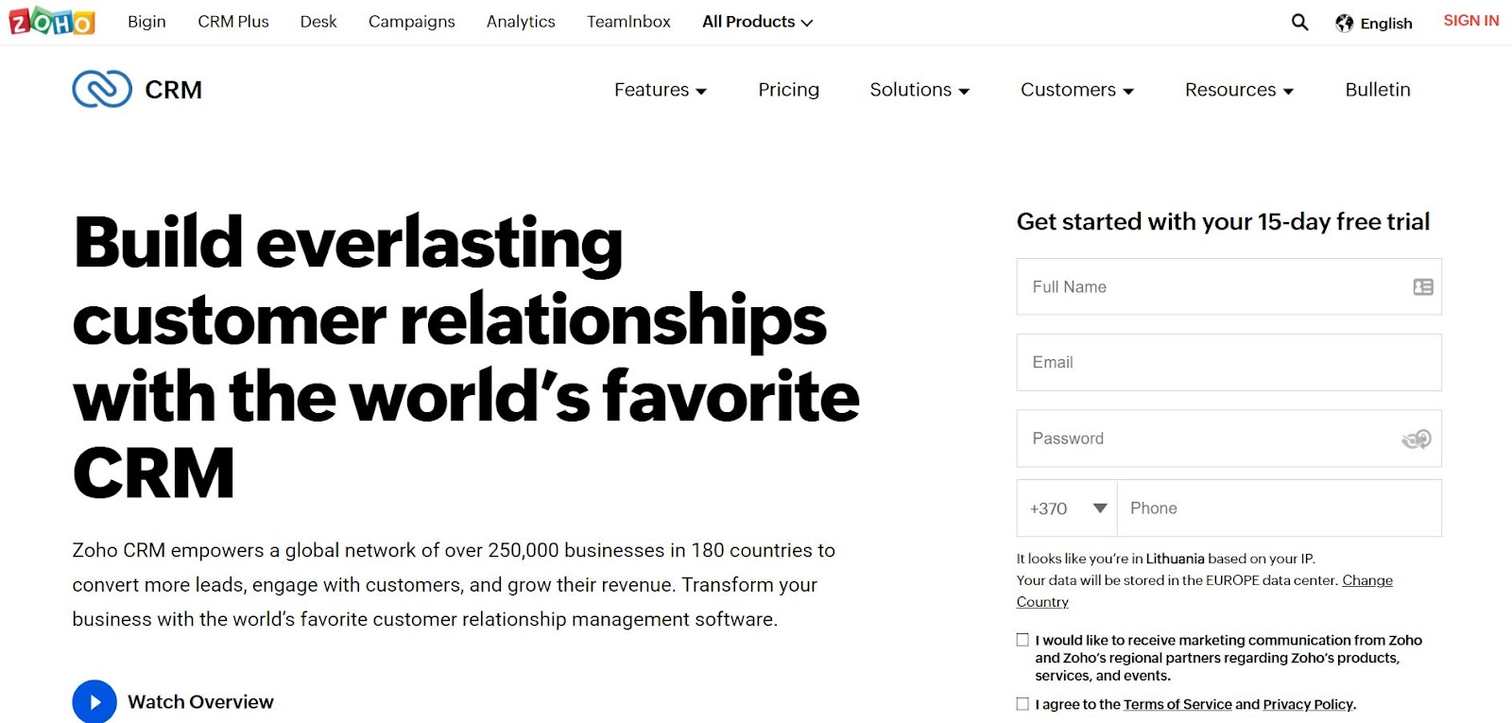
Task: Click the Zoho logo
Action: [x=52, y=21]
